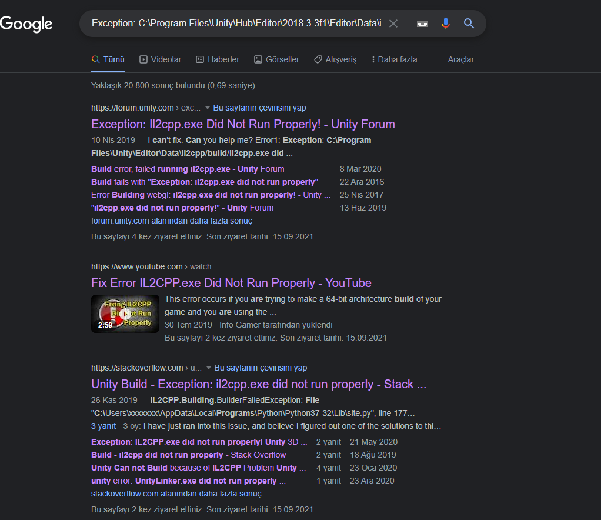This screenshot has width=601, height=520.
Task: Open the Alışveriş tab
Action: coord(335,59)
